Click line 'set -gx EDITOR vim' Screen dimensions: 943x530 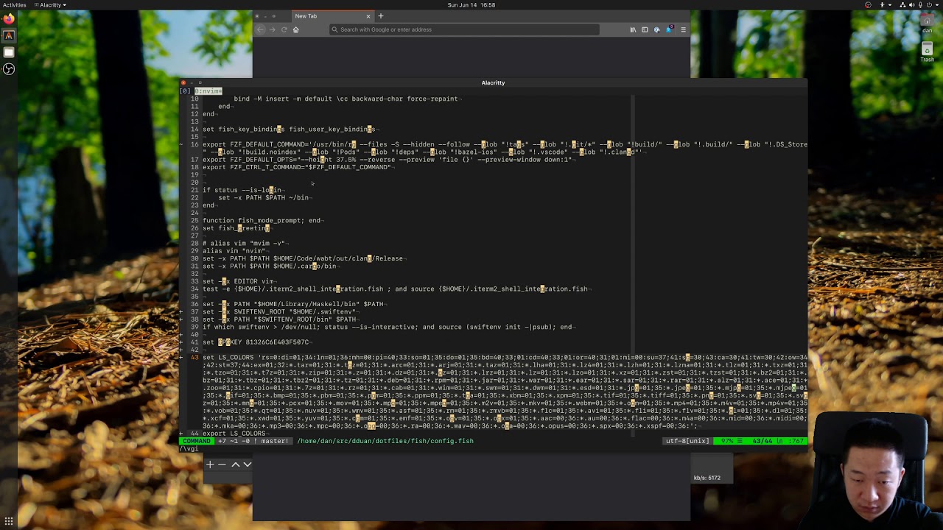click(239, 281)
